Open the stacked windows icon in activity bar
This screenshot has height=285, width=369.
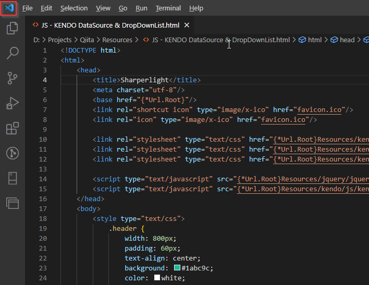point(12,203)
